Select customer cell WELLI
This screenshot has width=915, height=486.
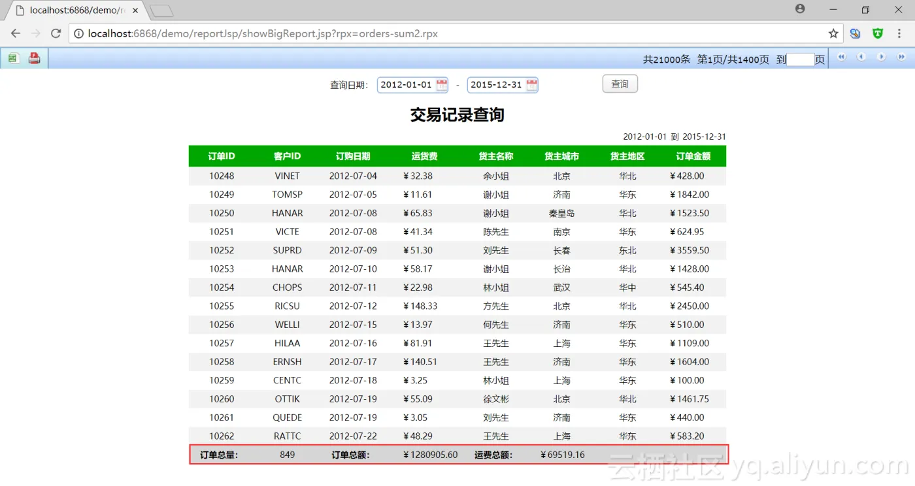click(287, 325)
